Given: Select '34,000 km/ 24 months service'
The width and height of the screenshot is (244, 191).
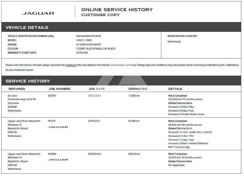Looking at the screenshot, I should click(x=185, y=158).
